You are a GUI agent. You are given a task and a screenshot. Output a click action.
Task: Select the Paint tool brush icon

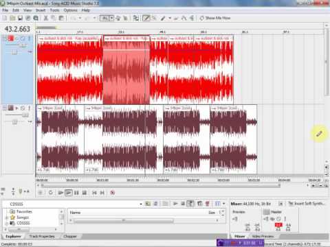coord(163,18)
